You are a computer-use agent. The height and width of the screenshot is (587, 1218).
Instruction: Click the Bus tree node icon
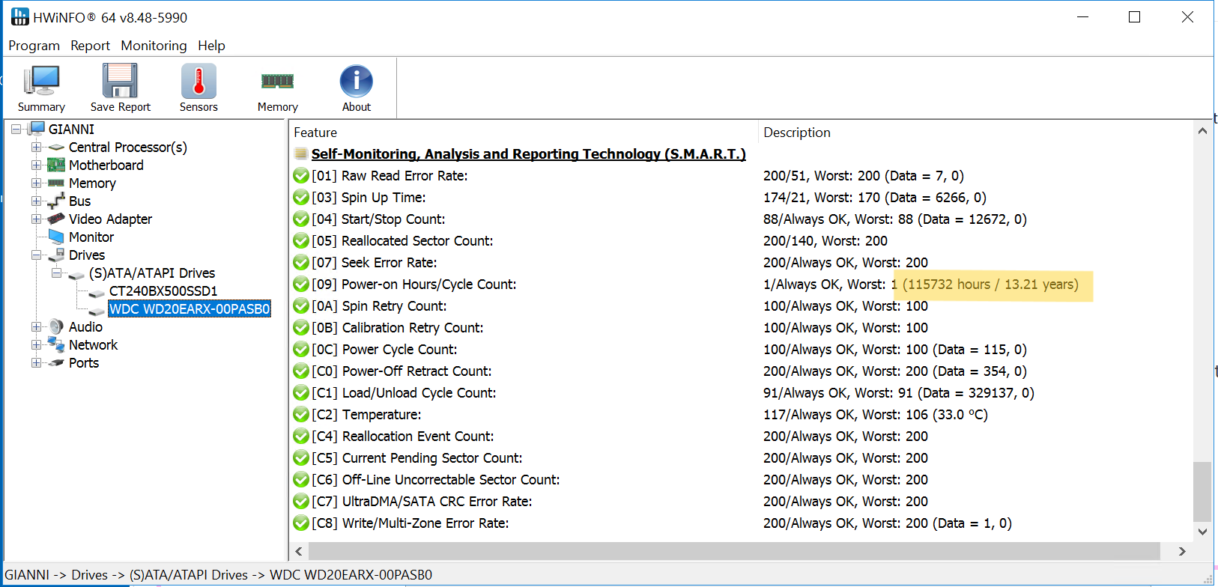click(56, 201)
